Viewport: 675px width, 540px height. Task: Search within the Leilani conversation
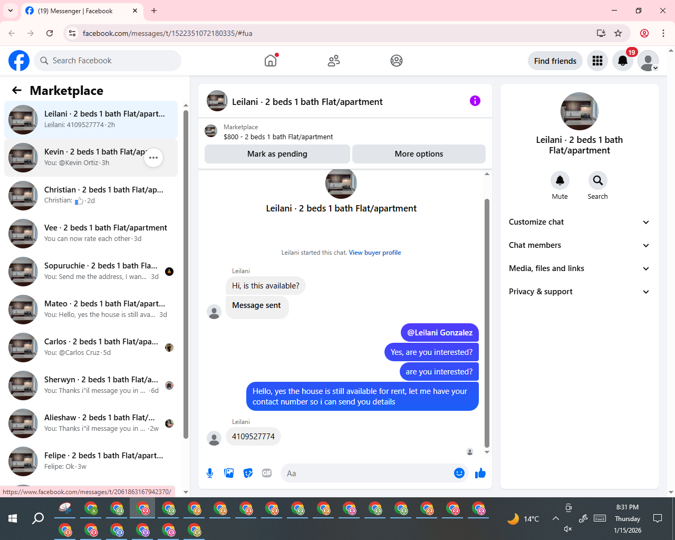(x=598, y=180)
